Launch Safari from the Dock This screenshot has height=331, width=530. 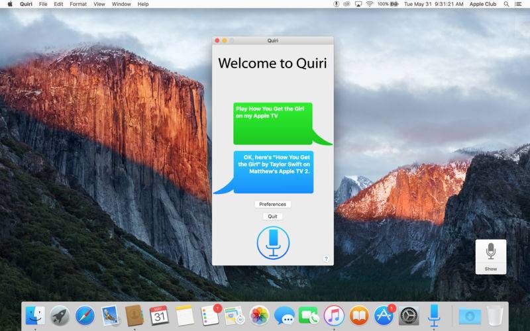[85, 316]
